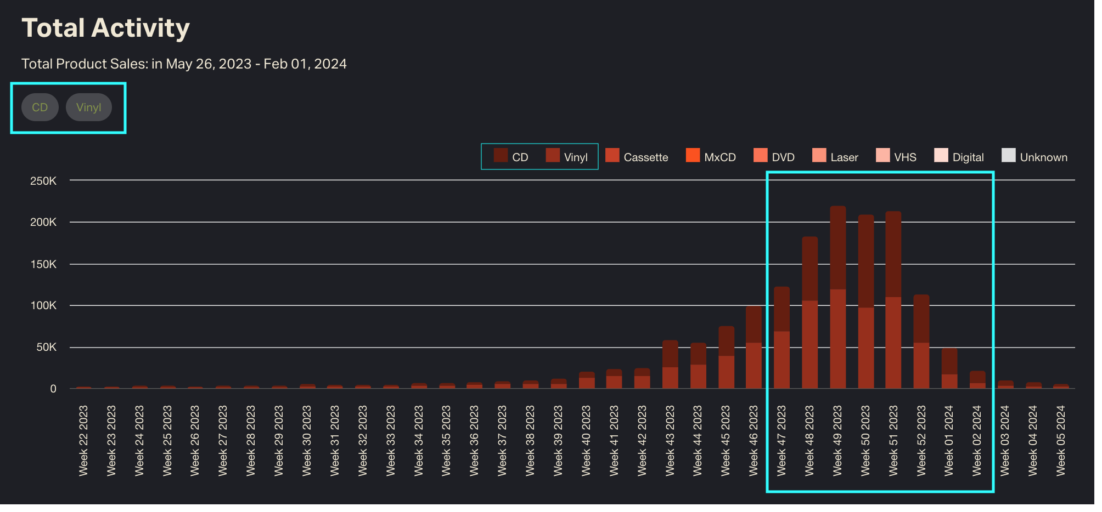The width and height of the screenshot is (1102, 512).
Task: Select the Week 51 2023 bar
Action: (893, 300)
